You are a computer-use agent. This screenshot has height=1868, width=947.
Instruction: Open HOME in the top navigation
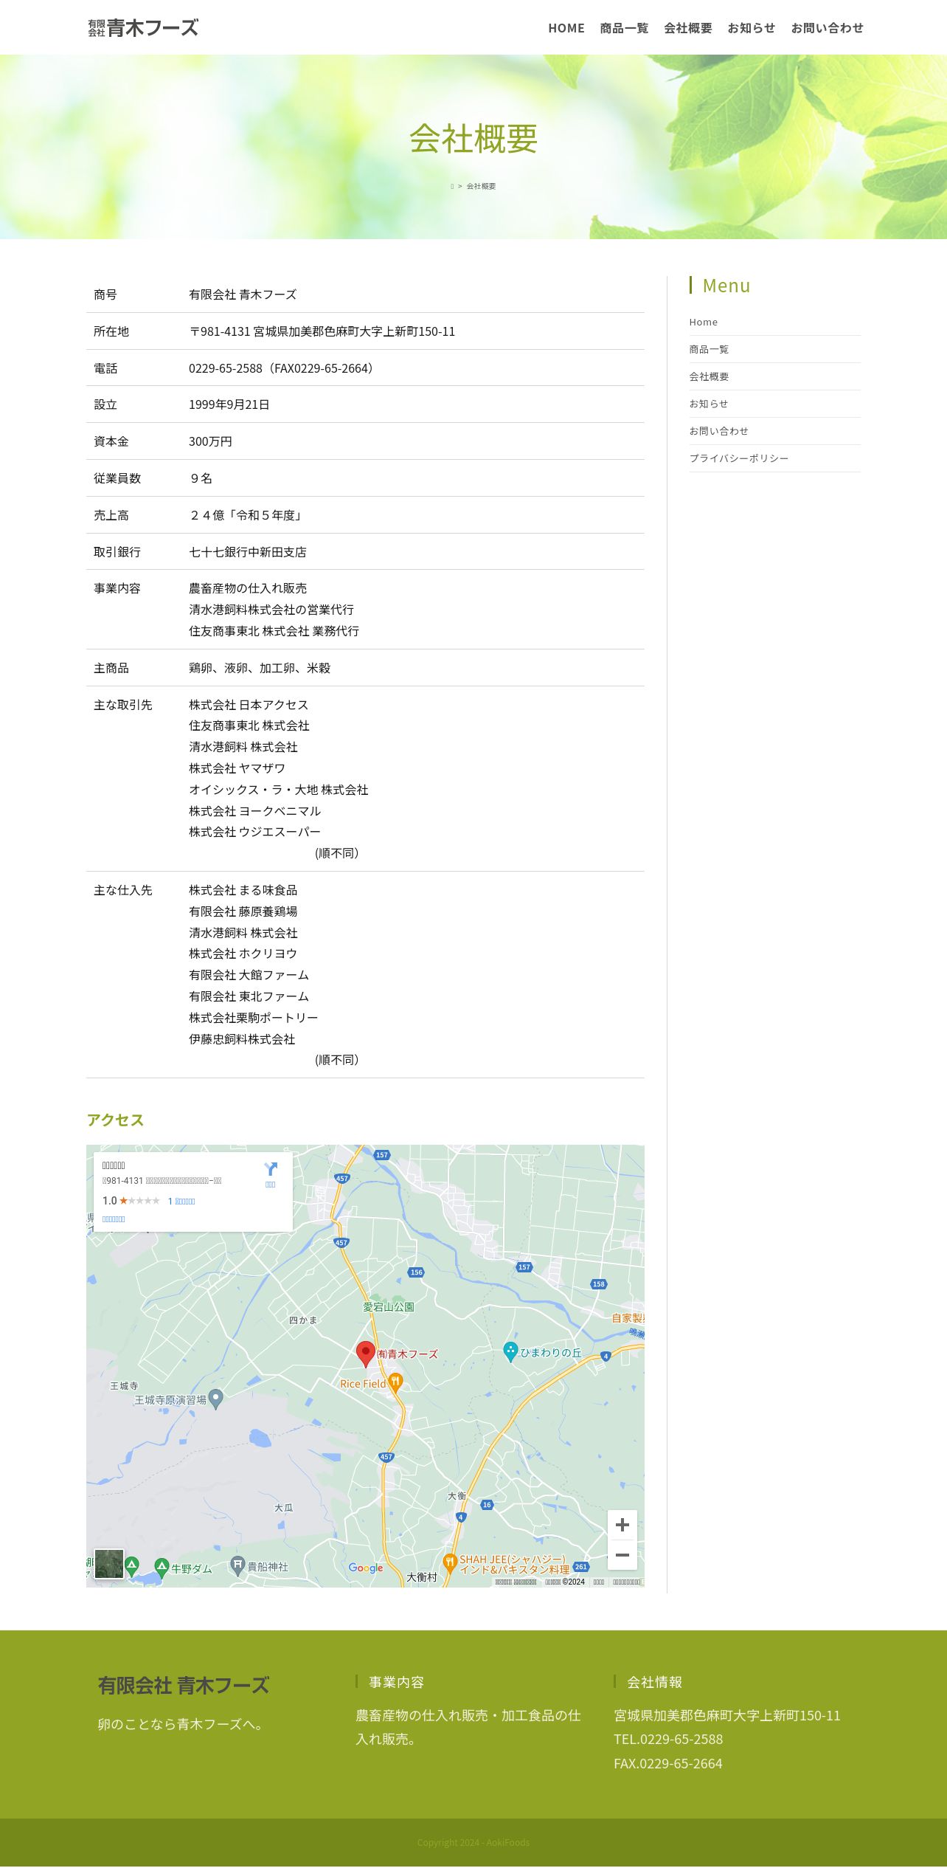pos(566,28)
